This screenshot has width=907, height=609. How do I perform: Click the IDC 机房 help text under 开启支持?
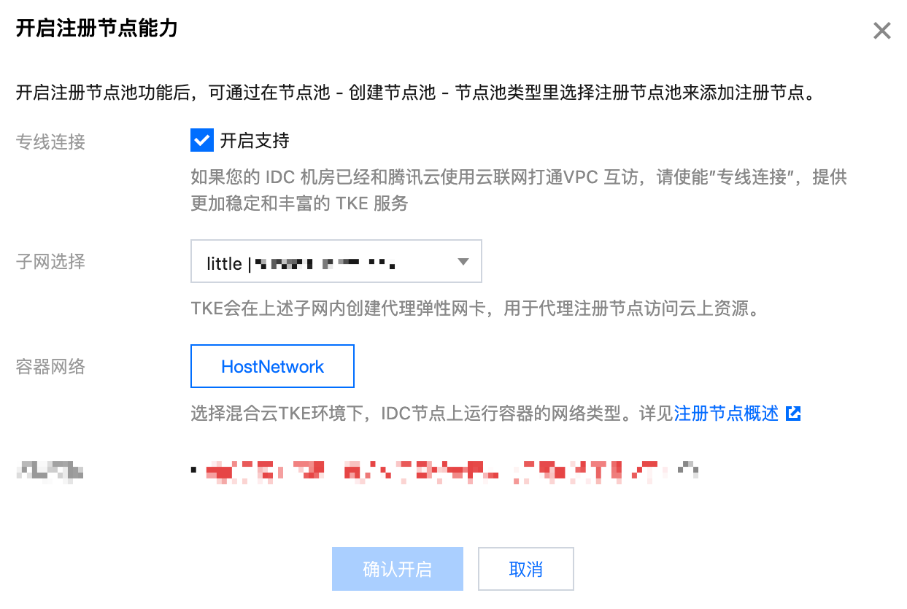point(519,190)
